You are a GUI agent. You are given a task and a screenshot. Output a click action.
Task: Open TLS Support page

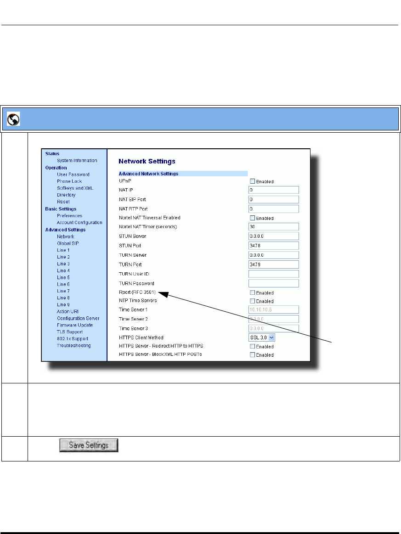pos(70,332)
